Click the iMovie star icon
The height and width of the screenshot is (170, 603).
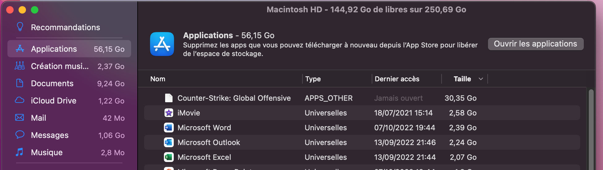coord(169,113)
